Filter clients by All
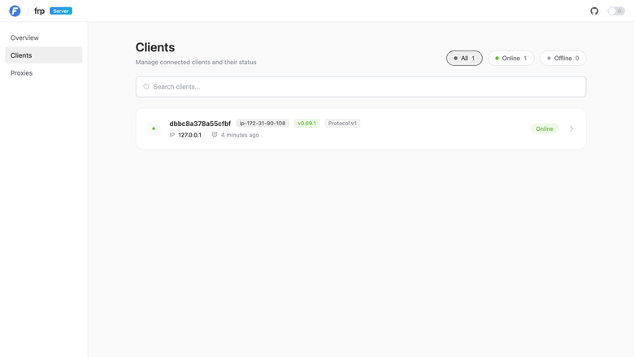 (464, 59)
